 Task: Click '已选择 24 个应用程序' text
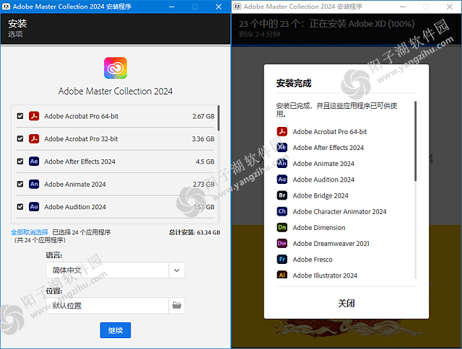coord(82,232)
